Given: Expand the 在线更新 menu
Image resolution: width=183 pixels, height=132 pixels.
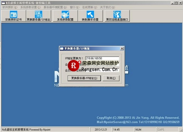Looking at the screenshot, I should (x=88, y=7).
